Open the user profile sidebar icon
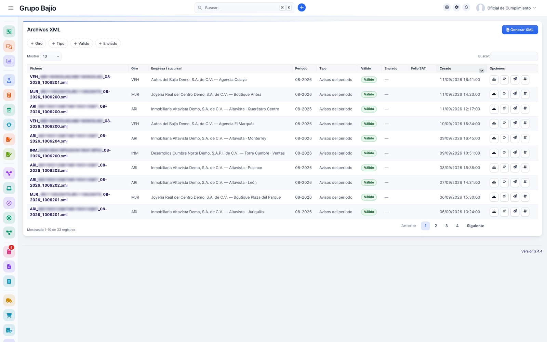This screenshot has height=342, width=547. pos(9,80)
